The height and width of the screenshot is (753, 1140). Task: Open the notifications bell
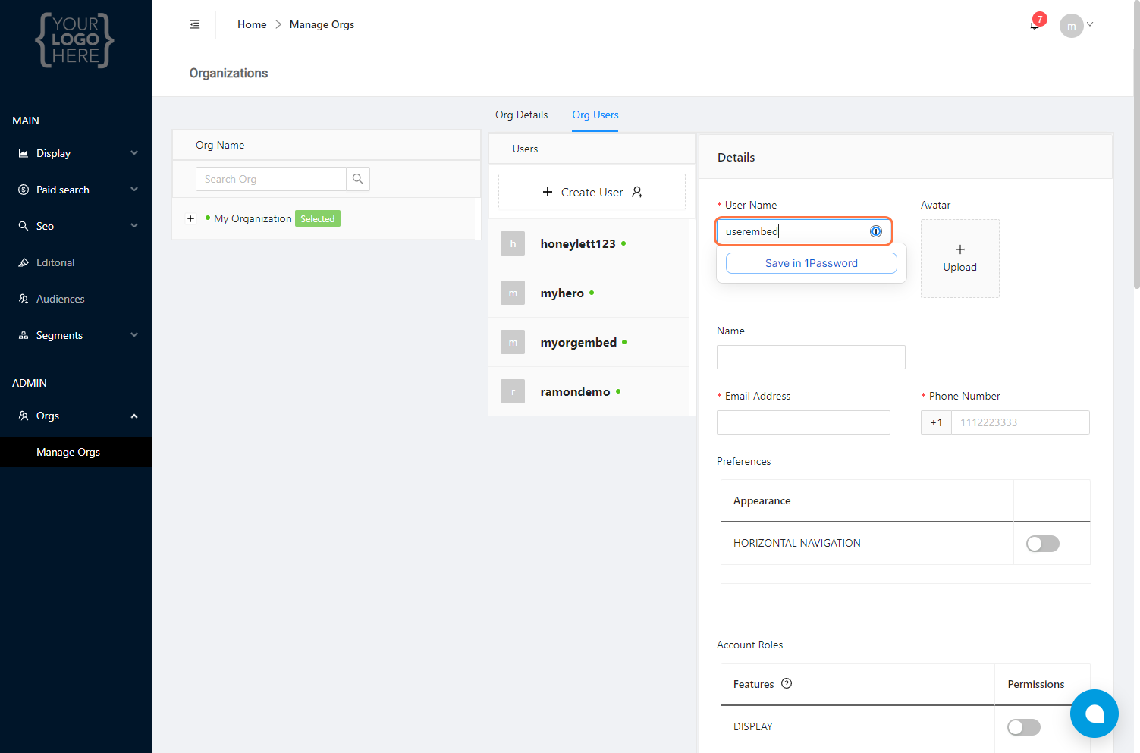(x=1035, y=25)
